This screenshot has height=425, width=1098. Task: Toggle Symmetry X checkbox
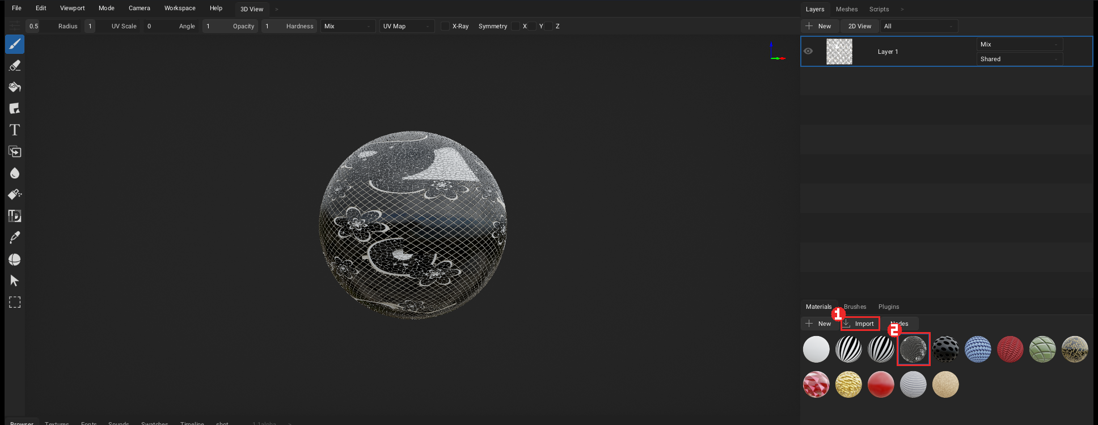tap(516, 26)
